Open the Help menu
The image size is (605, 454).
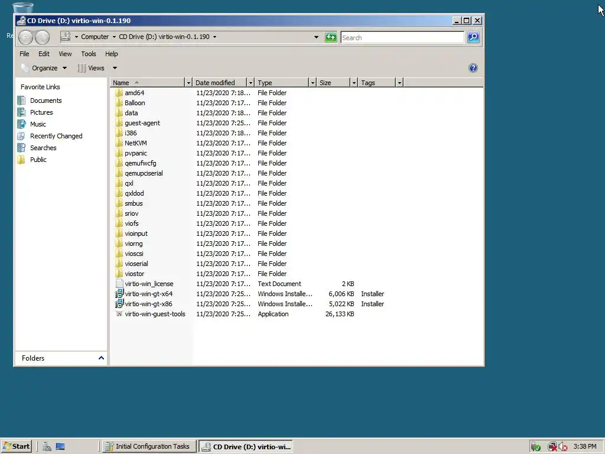pos(112,54)
